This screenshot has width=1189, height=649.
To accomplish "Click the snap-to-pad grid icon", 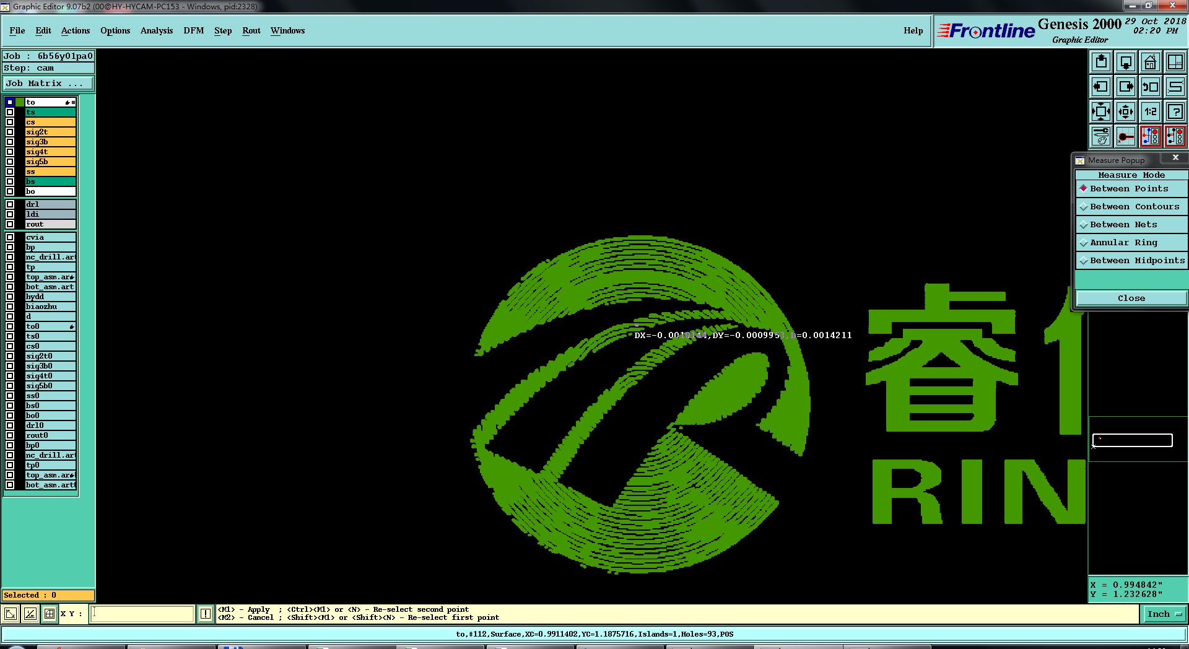I will tap(1126, 136).
